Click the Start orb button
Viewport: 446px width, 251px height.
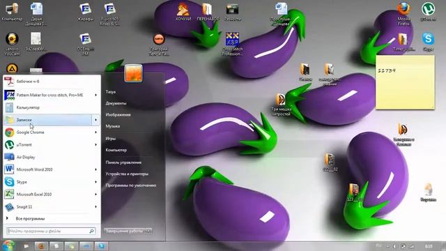[8, 245]
